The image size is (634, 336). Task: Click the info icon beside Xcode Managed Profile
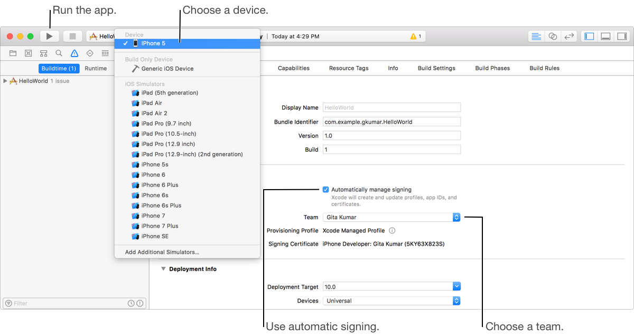point(392,230)
